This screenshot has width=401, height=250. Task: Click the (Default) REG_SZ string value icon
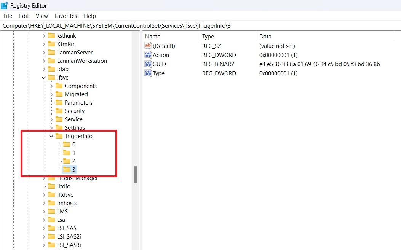point(148,46)
